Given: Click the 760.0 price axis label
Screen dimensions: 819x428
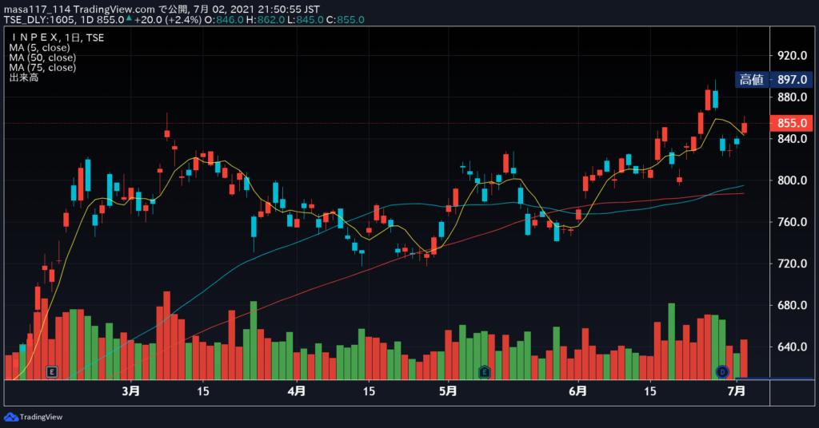Looking at the screenshot, I should 792,222.
